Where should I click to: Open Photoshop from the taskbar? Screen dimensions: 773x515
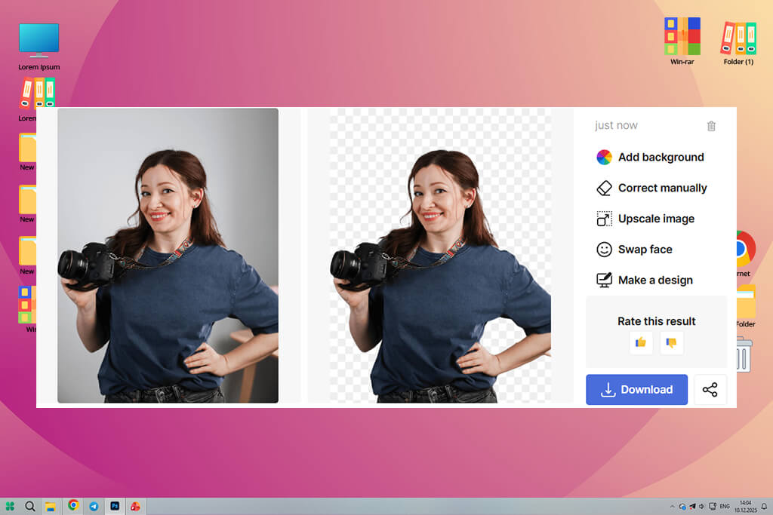pos(115,506)
